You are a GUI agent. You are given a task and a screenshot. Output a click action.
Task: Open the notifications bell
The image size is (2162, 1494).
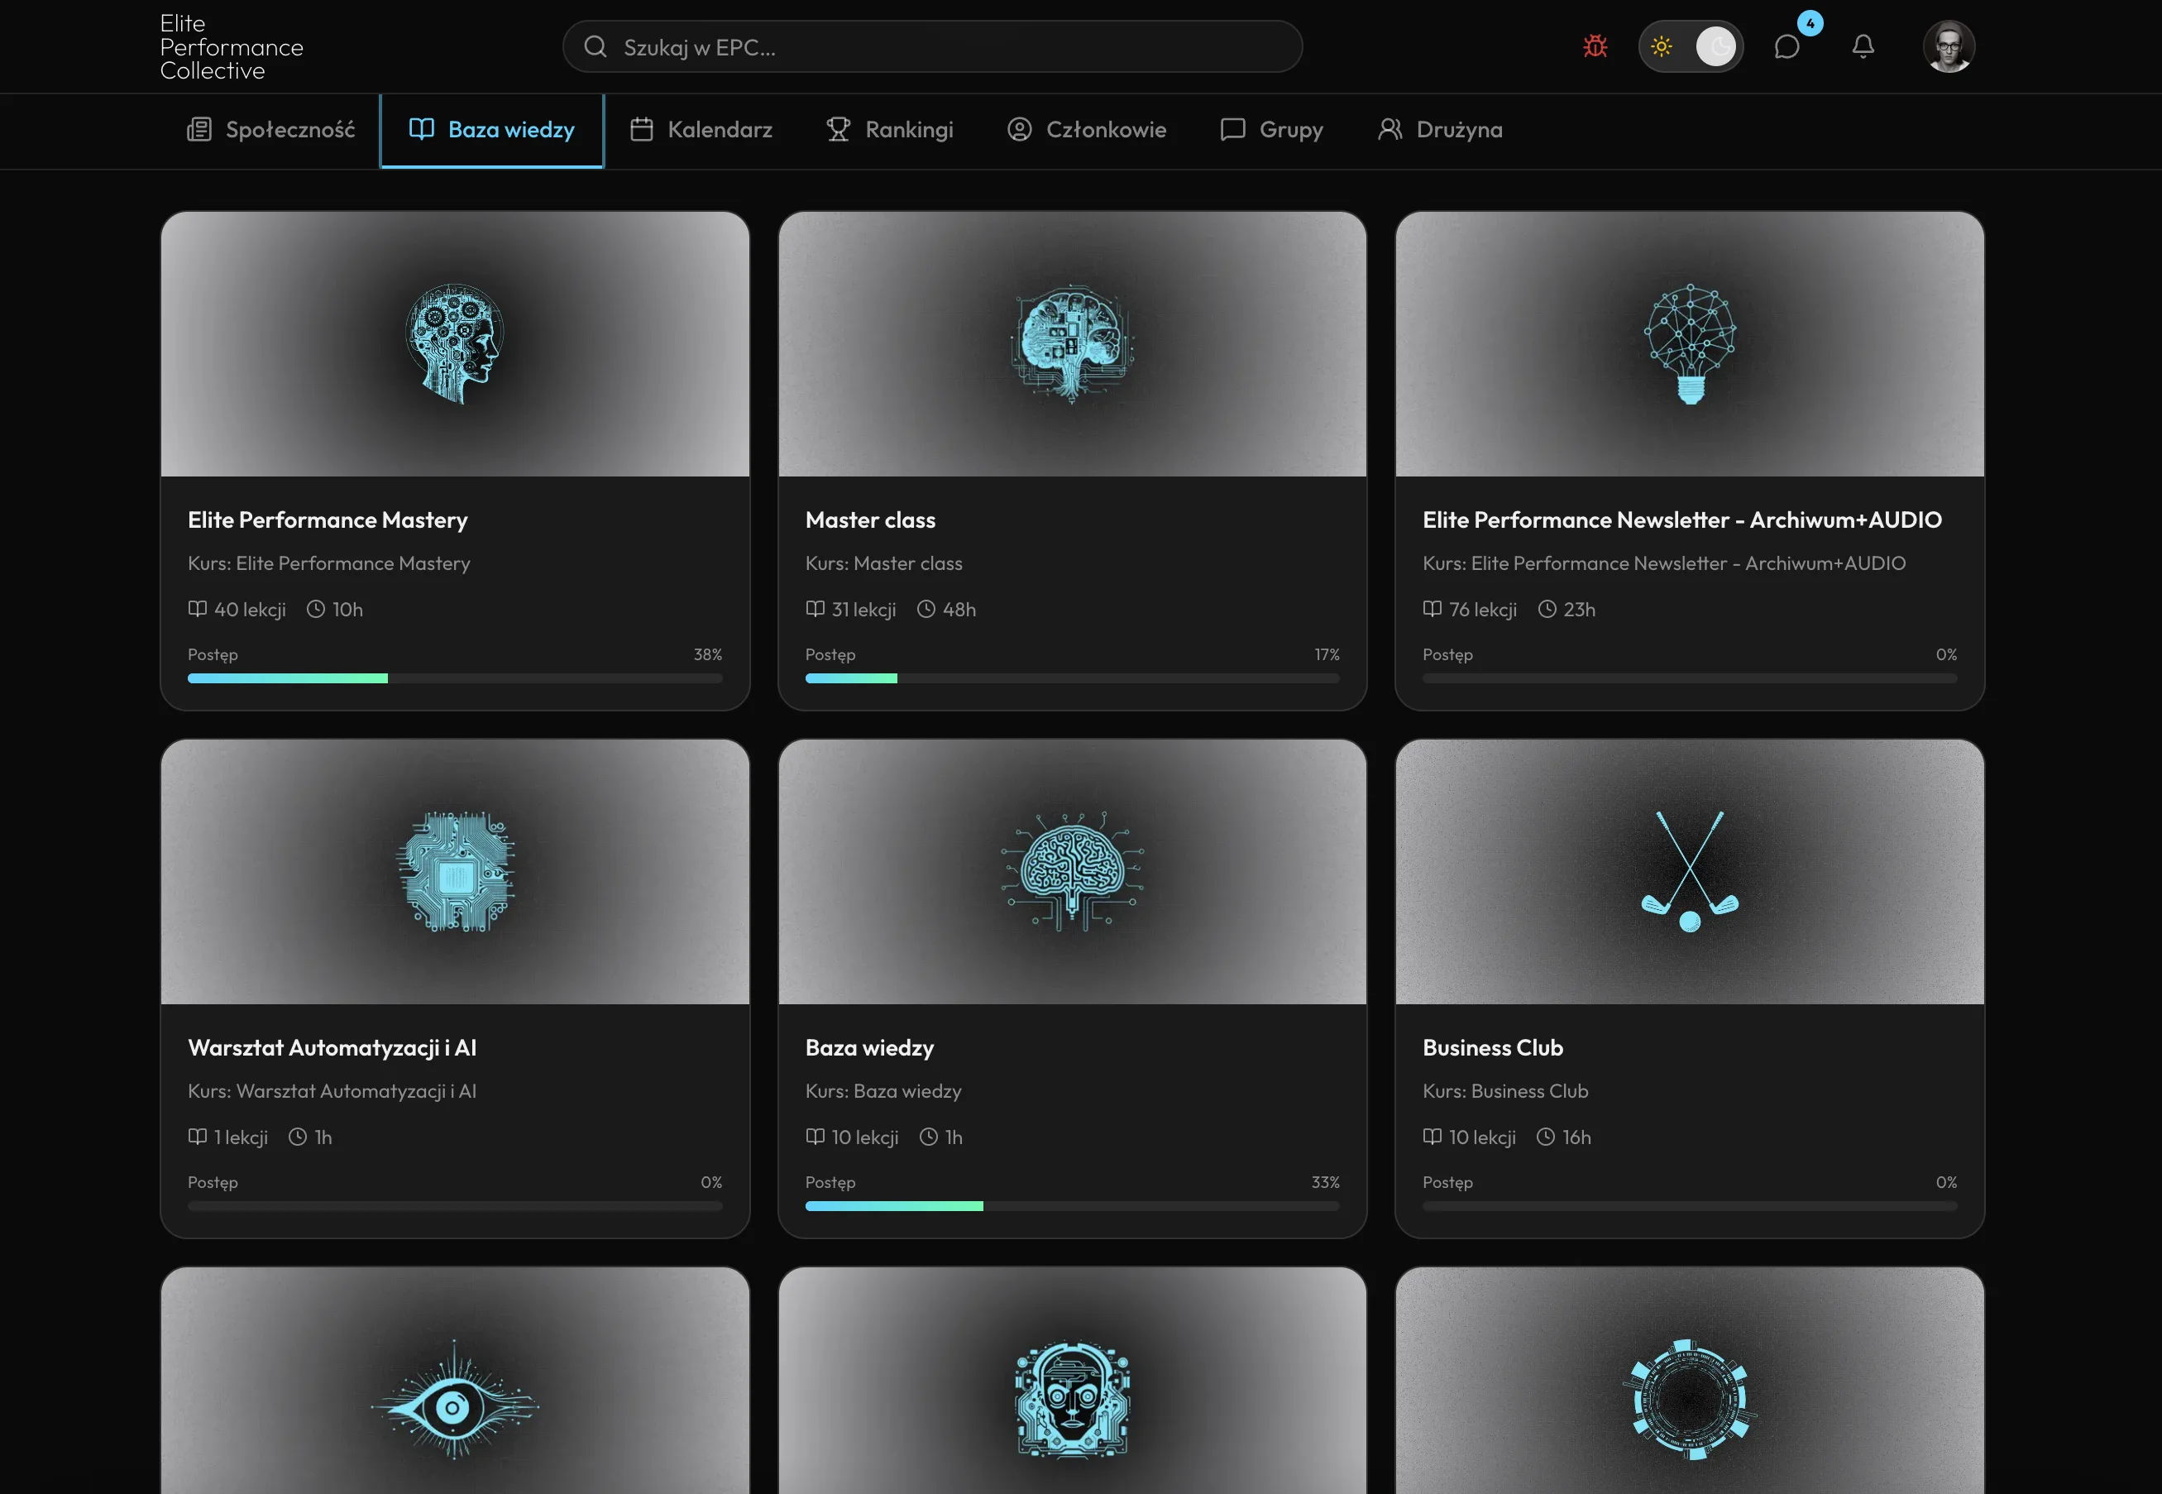click(x=1863, y=45)
